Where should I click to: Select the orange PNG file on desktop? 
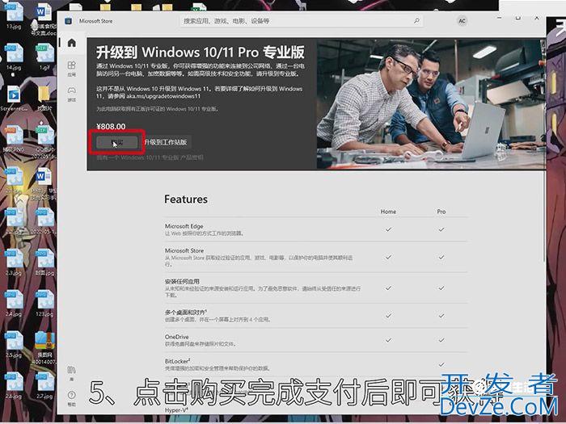(x=14, y=139)
